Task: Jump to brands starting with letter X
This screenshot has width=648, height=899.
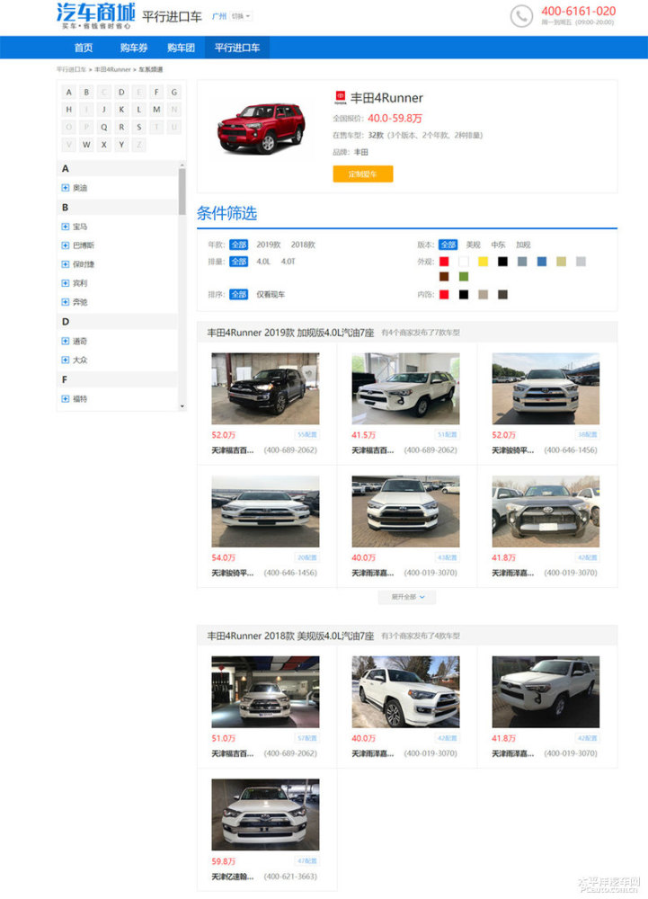Action: coord(103,145)
